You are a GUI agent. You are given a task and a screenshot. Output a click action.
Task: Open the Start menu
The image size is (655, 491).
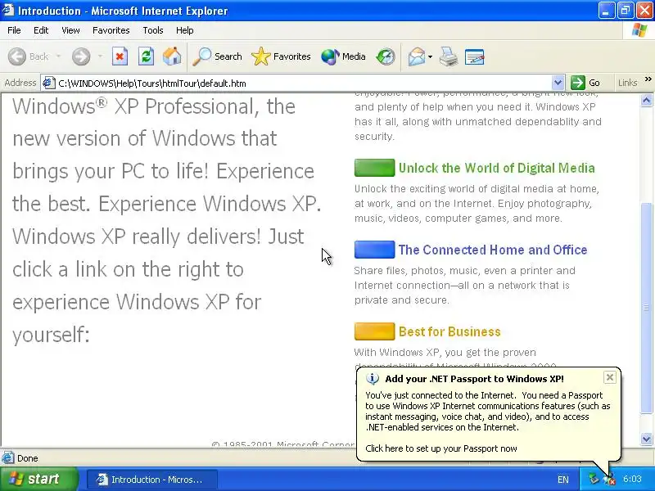tap(38, 479)
